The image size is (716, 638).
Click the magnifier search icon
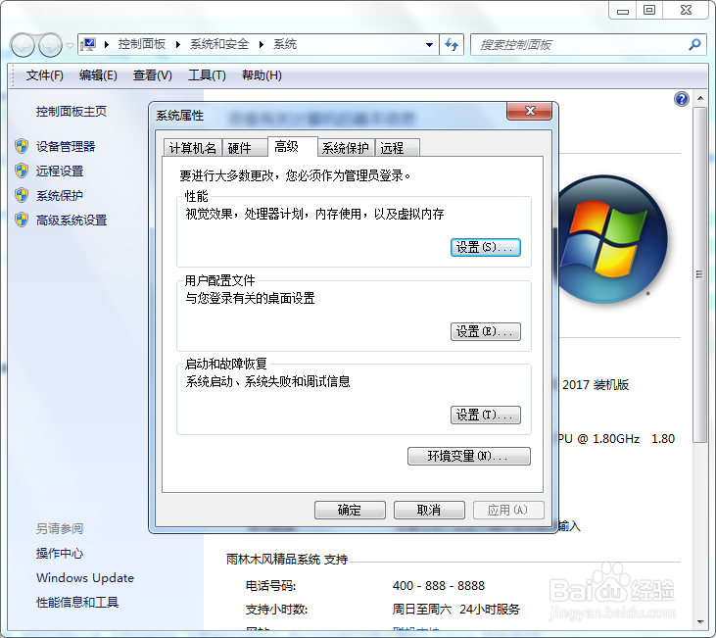694,45
